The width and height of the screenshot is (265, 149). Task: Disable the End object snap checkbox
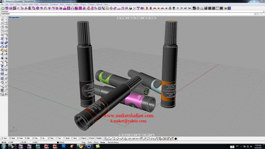(x=2, y=138)
